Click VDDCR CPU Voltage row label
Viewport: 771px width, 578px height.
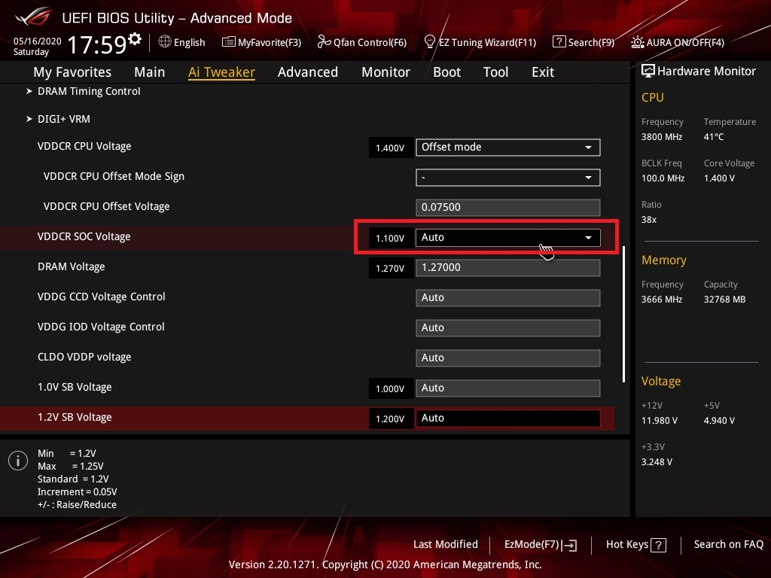coord(84,146)
